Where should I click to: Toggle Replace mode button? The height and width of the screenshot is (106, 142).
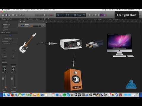93,15
